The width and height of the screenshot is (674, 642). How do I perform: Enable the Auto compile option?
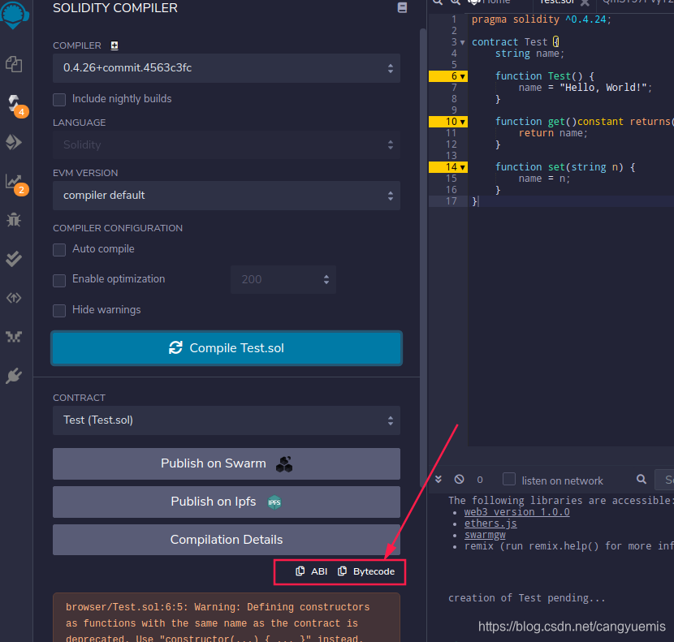pyautogui.click(x=58, y=249)
